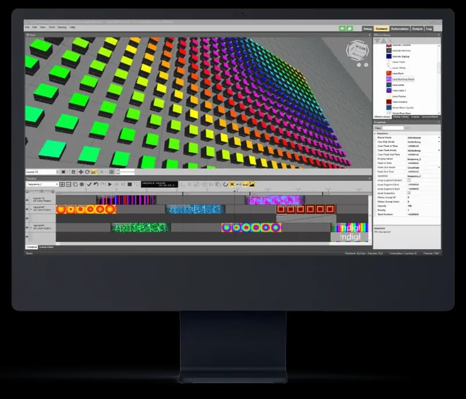Switch to the Setup tab
The height and width of the screenshot is (399, 466).
pyautogui.click(x=368, y=29)
